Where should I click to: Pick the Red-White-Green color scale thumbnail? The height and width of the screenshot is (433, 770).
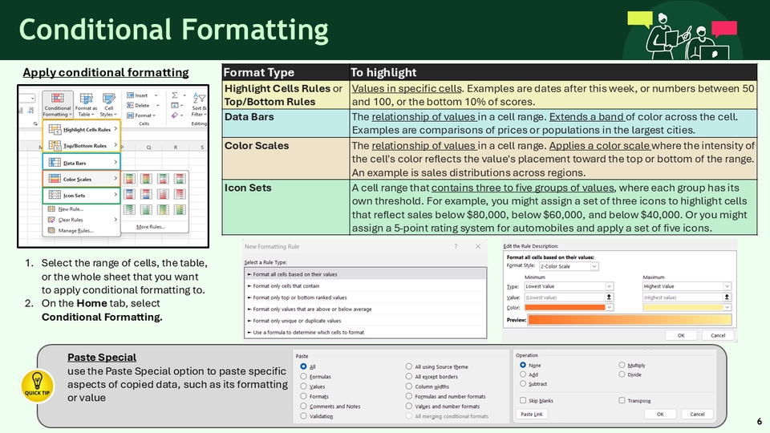(180, 179)
